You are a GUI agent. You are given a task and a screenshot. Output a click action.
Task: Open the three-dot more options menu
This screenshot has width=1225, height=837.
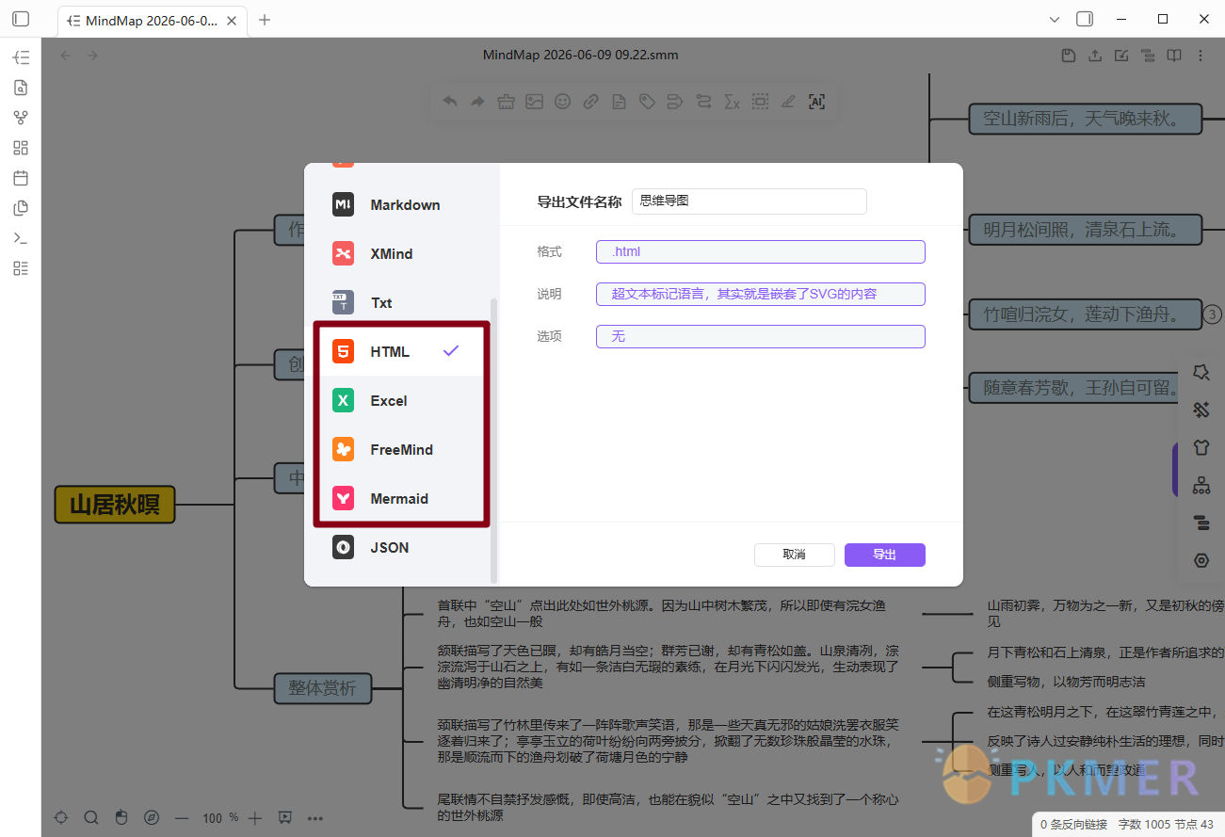(x=1201, y=56)
